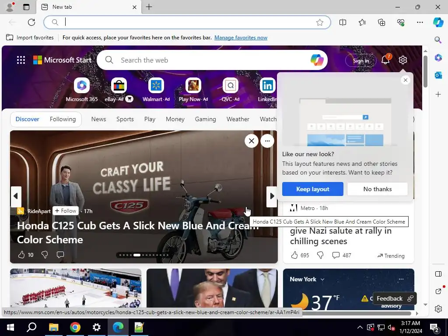Add app to sidebar with plus
The height and width of the screenshot is (336, 448).
[438, 94]
